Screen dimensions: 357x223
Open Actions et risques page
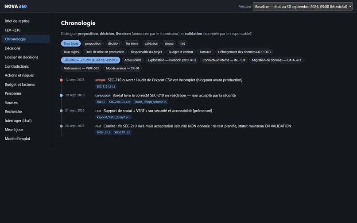[26, 75]
